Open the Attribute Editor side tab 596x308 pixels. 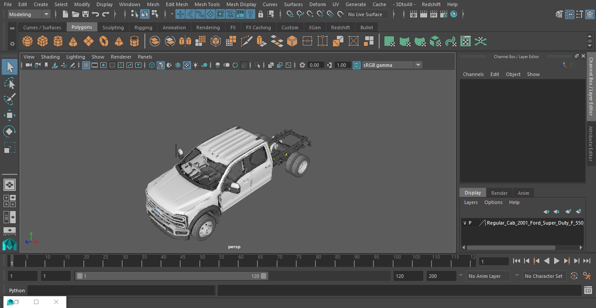pos(591,144)
